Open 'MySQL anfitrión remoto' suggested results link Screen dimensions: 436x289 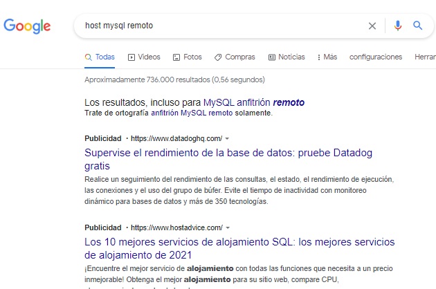254,102
